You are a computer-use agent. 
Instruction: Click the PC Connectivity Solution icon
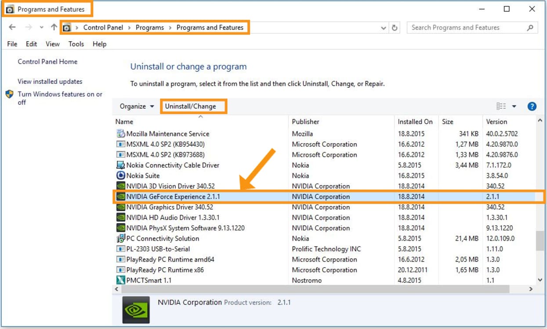point(120,239)
